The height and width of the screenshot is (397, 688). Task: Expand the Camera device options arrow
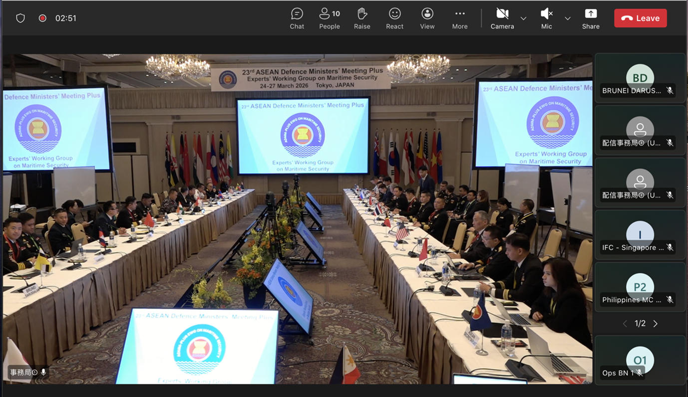tap(523, 18)
